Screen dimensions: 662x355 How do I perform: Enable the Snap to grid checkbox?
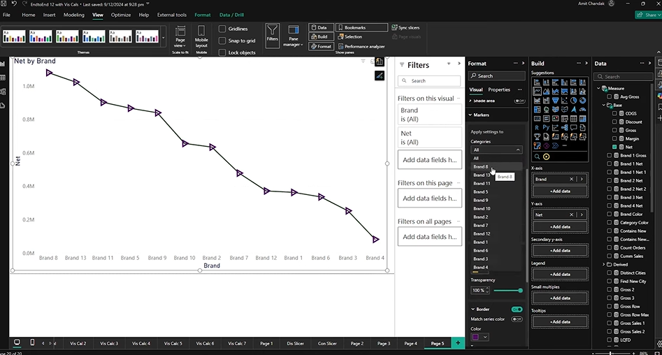(x=222, y=41)
